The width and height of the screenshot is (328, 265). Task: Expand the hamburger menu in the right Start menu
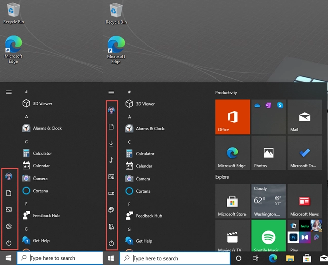pyautogui.click(x=111, y=93)
